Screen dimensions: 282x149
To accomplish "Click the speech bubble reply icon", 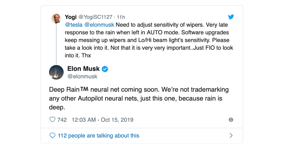I will pos(52,135).
